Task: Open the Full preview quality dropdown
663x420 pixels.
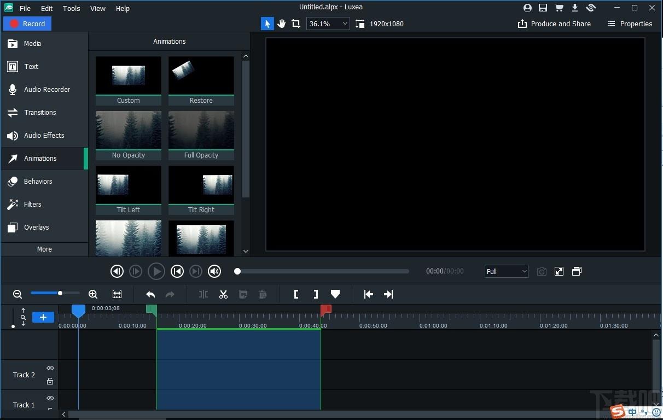Action: (507, 271)
